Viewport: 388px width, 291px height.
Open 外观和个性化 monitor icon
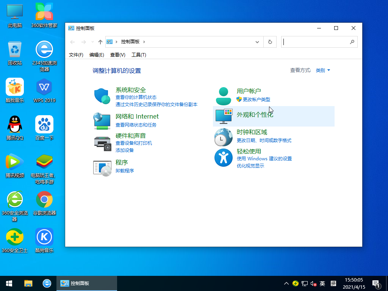223,117
